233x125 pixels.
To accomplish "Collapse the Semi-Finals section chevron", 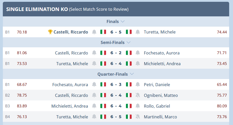I will point(128,42).
